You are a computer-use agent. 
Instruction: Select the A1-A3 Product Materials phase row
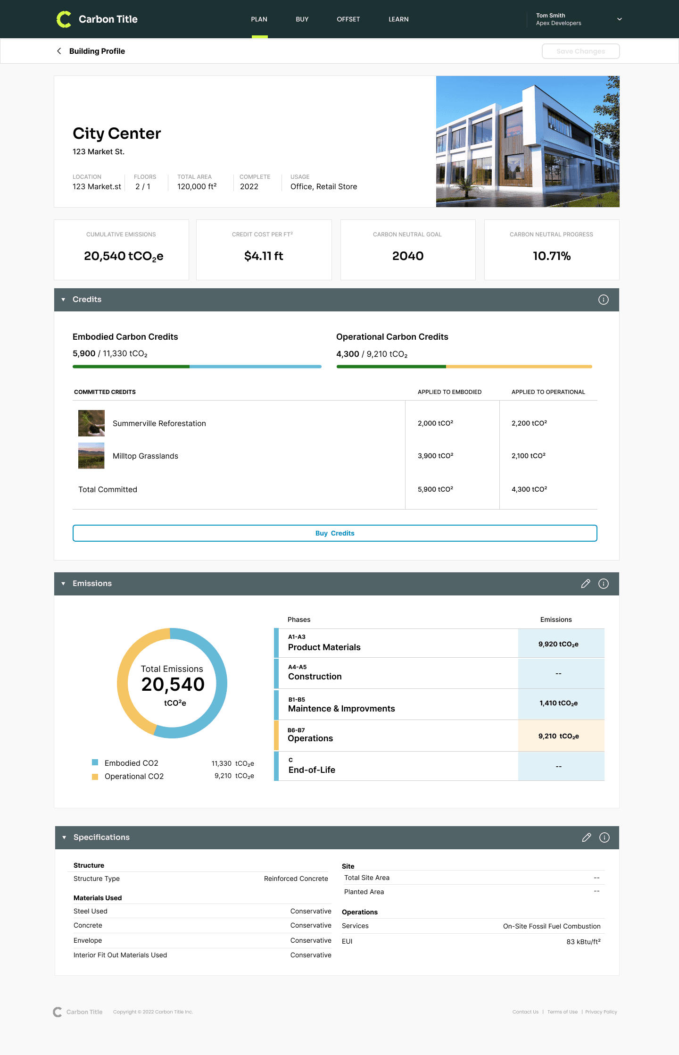click(439, 643)
